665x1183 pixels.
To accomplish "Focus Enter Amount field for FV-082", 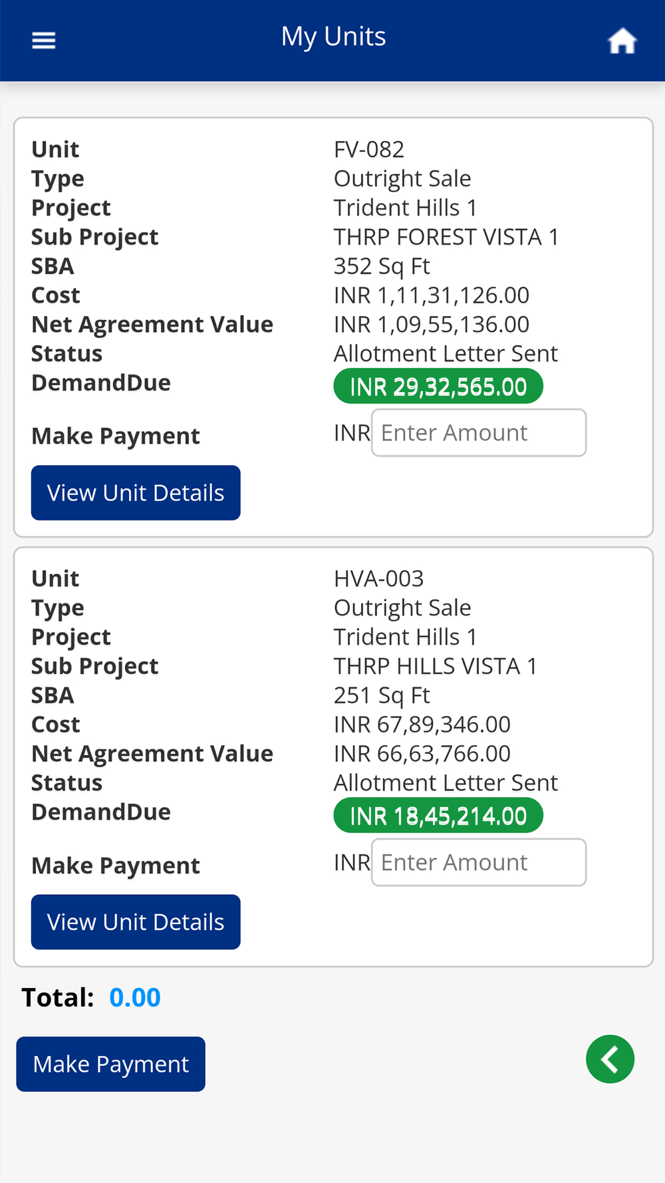I will 479,433.
